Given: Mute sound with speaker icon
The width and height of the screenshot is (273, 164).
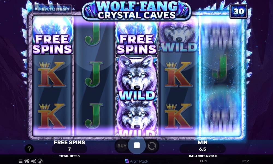Looking at the screenshot, I should 34,161.
